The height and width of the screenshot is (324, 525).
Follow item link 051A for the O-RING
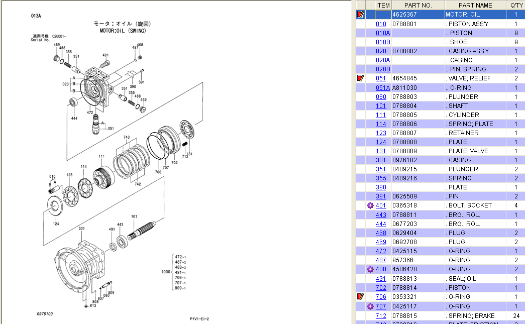coord(383,88)
